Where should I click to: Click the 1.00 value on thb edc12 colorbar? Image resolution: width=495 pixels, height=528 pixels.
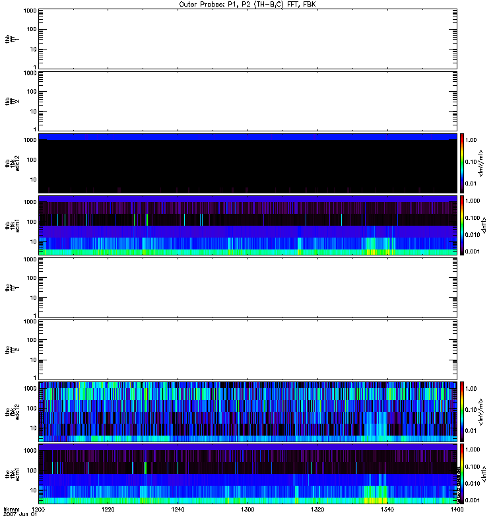[471, 140]
